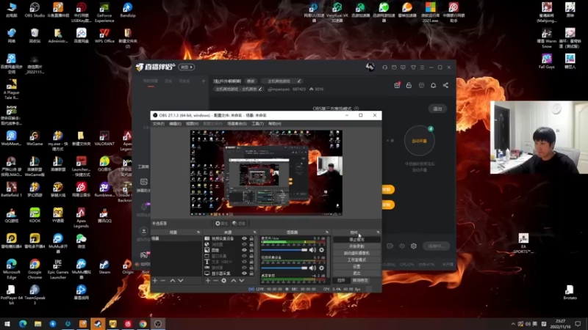Open the gear settings icon beside the 直播中 button
588x330 pixels.
click(x=414, y=246)
